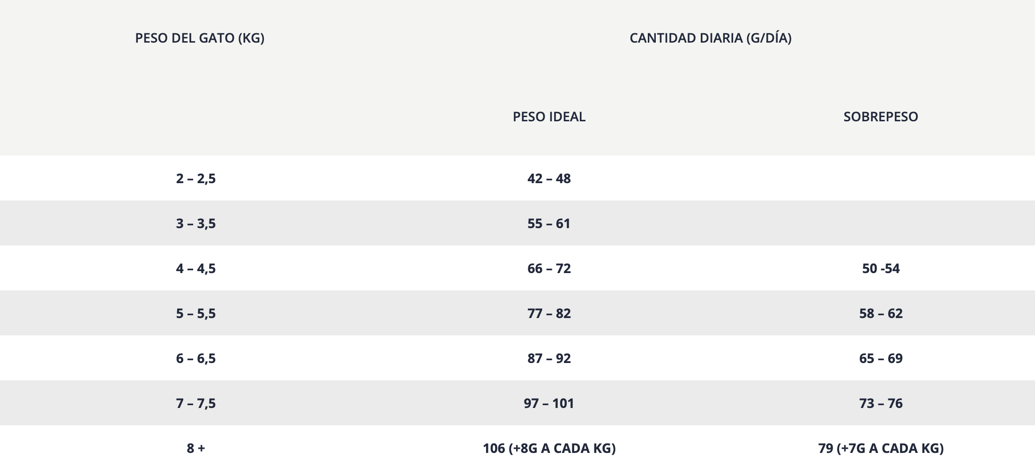Select the "79 (+7G A CADA KG)" cell
Viewport: 1035px width, 474px height.
pyautogui.click(x=880, y=448)
